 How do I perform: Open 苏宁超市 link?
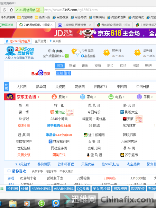click(x=129, y=155)
